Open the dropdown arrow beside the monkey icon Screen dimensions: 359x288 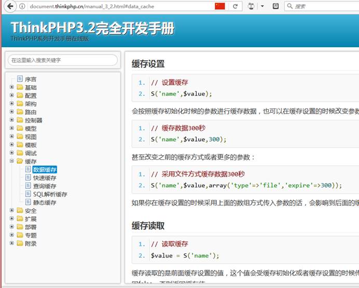point(263,6)
